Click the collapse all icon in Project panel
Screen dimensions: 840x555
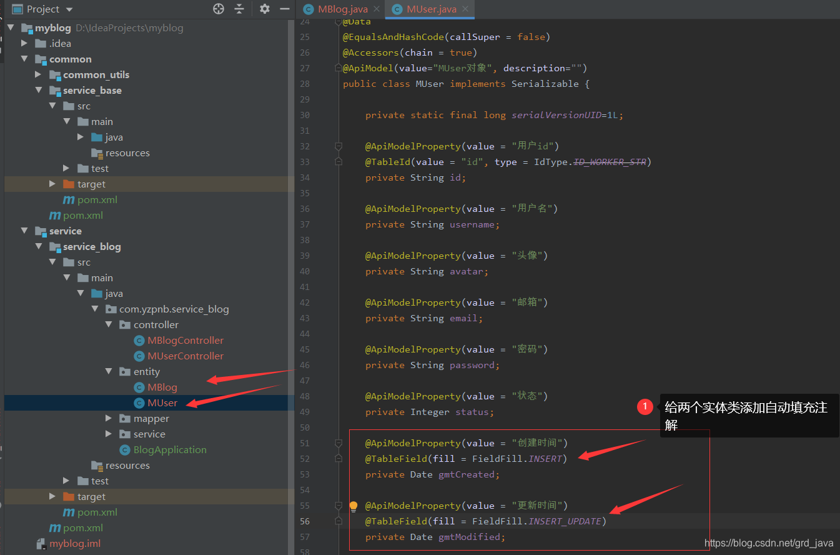(239, 9)
